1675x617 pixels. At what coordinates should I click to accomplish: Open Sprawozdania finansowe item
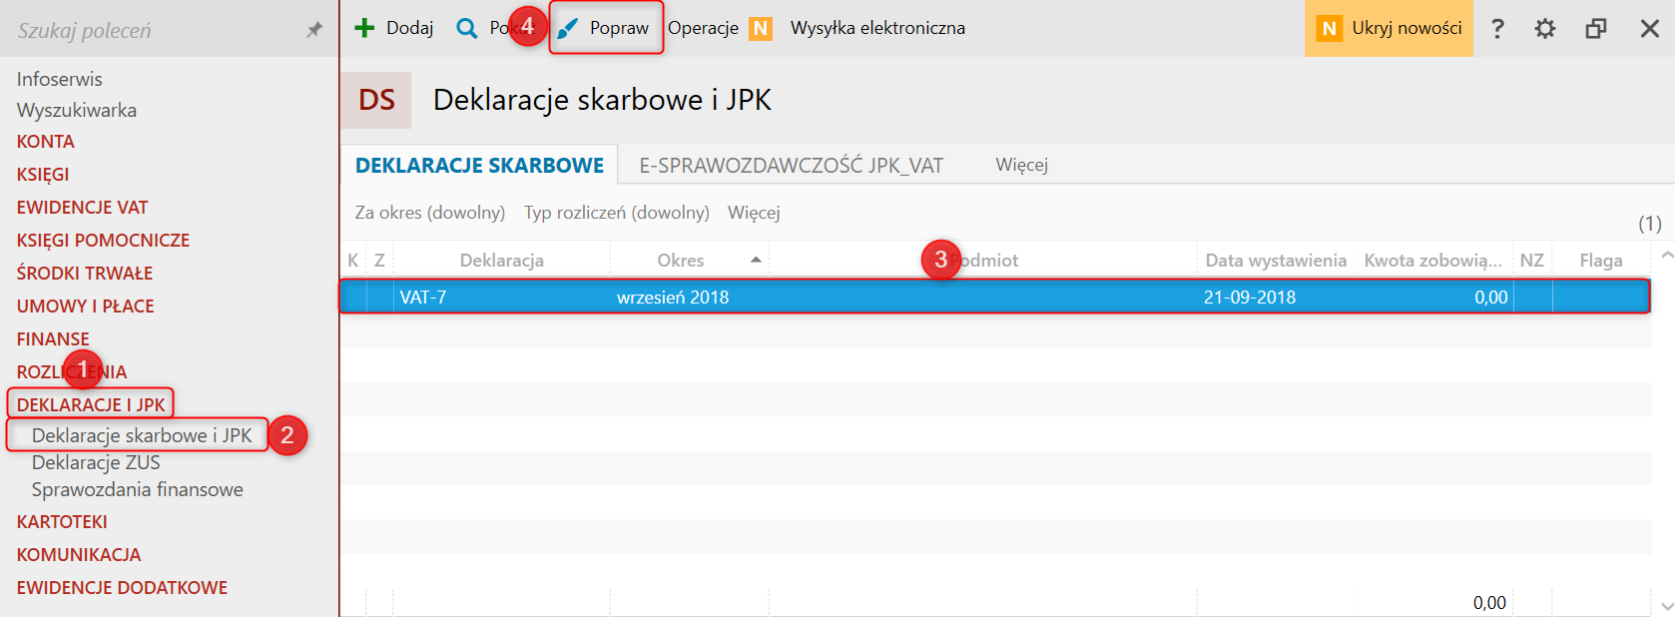137,489
